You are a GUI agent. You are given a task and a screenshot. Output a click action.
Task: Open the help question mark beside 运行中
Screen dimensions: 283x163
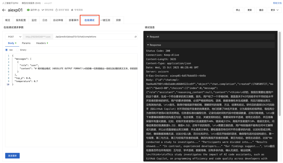pos(38,10)
